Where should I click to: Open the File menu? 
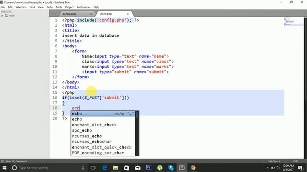point(3,7)
